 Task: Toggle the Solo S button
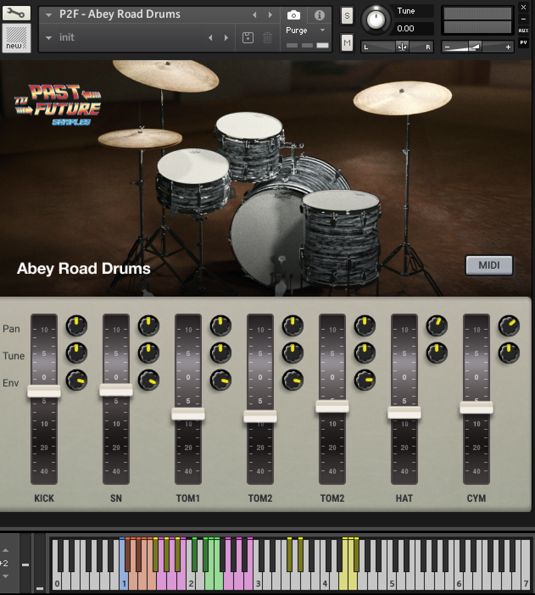pyautogui.click(x=347, y=16)
